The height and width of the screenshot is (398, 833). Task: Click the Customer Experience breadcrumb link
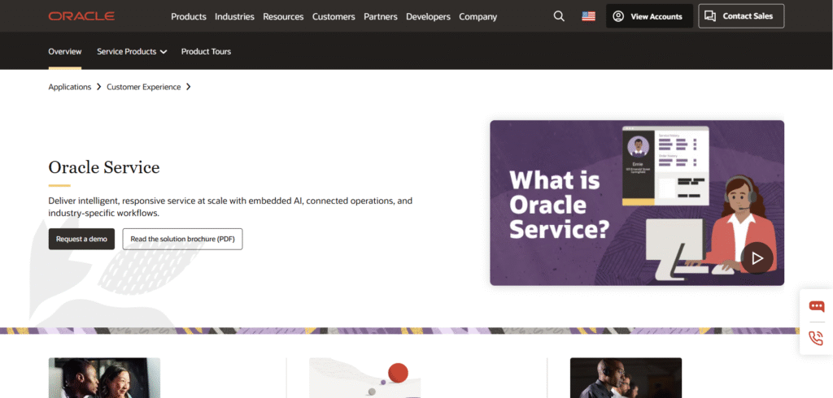pyautogui.click(x=144, y=87)
